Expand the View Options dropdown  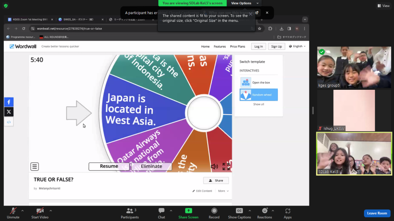click(x=243, y=3)
